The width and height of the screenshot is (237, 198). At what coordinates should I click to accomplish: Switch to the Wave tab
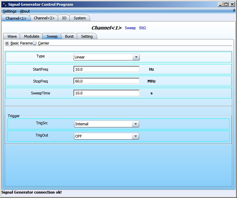(12, 36)
